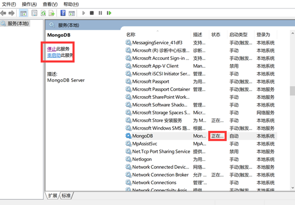Click the vertical scrollbar thumb of the services list
The height and width of the screenshot is (205, 295).
(292, 91)
